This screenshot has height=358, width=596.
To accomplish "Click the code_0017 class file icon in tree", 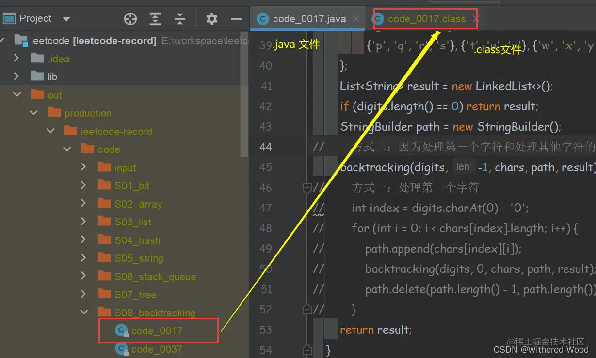I will 121,330.
